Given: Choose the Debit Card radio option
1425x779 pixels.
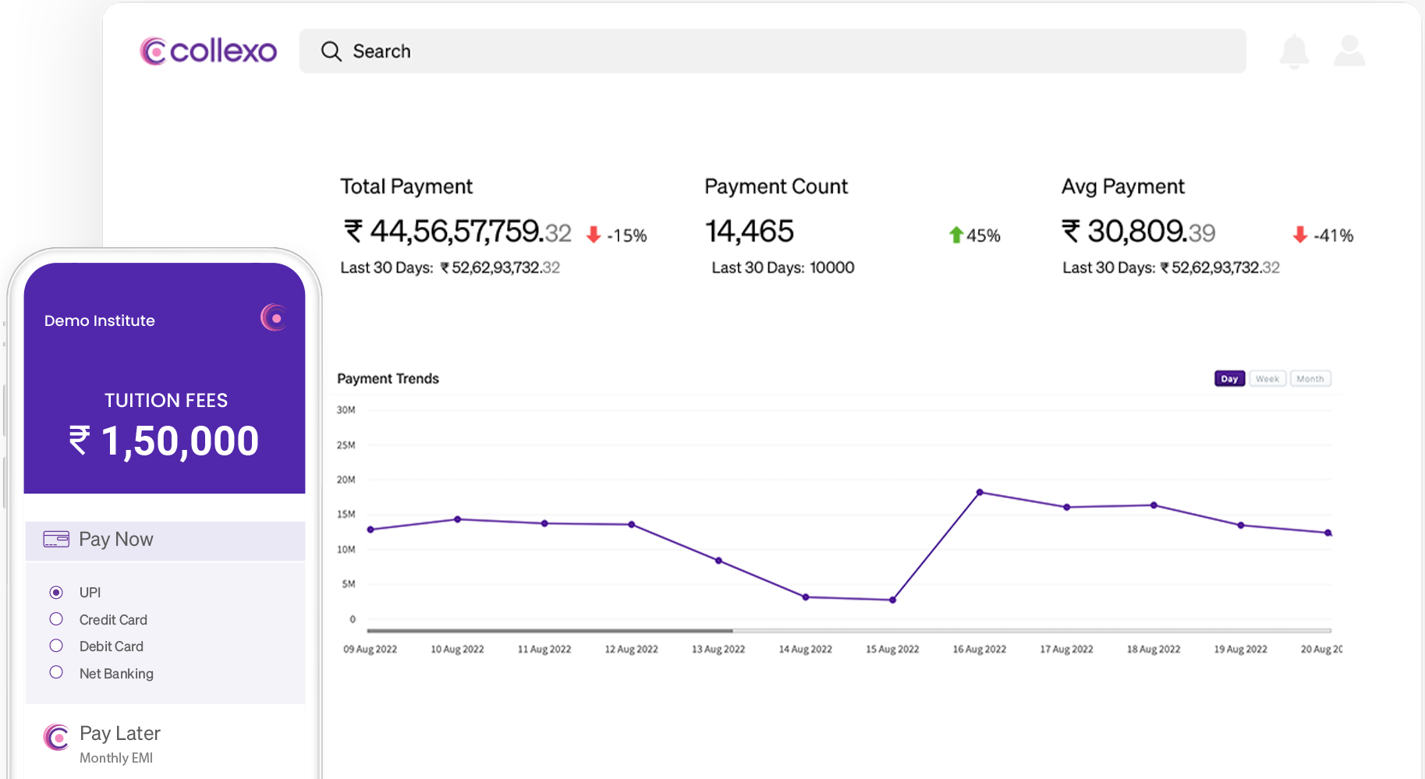Looking at the screenshot, I should [x=56, y=646].
